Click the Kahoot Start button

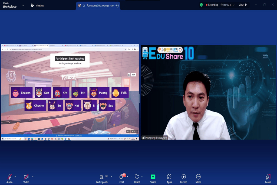[133, 75]
